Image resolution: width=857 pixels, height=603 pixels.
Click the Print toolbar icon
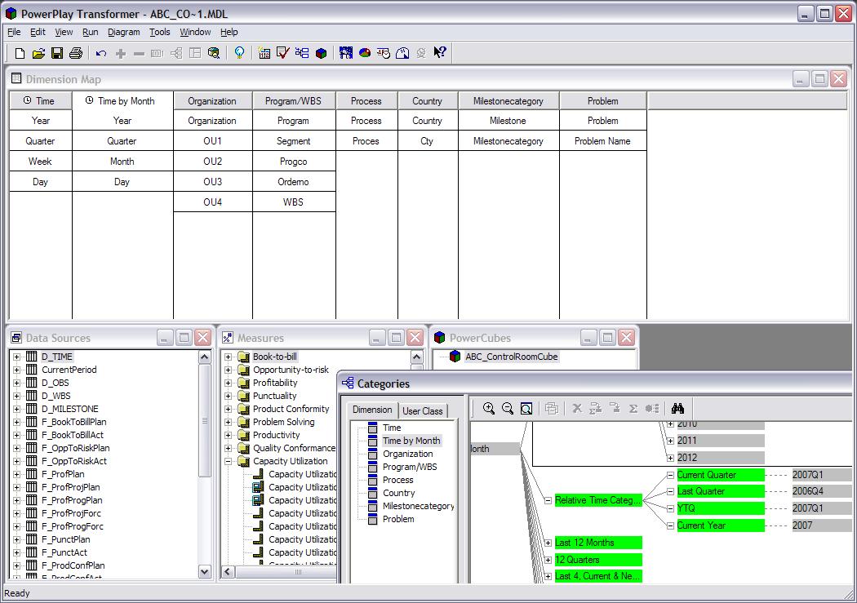click(76, 53)
